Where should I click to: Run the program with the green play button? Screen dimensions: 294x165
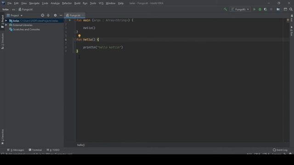[x=254, y=9]
